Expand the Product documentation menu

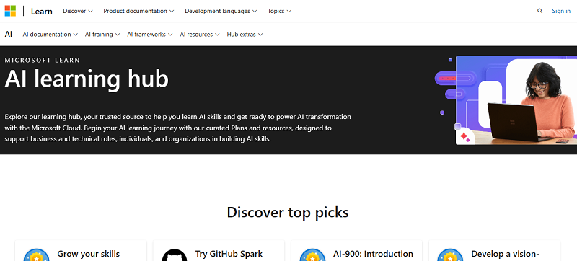[x=138, y=11]
